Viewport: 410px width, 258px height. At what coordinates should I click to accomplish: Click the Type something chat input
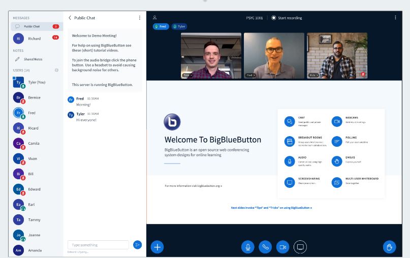coord(98,245)
